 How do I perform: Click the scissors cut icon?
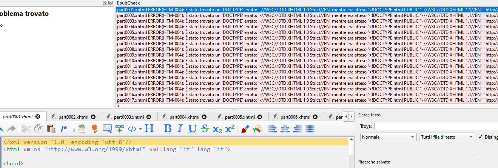26,129
